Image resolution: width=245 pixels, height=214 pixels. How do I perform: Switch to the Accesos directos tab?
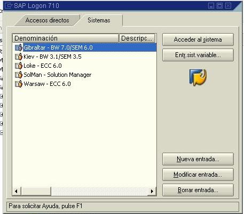click(x=47, y=20)
